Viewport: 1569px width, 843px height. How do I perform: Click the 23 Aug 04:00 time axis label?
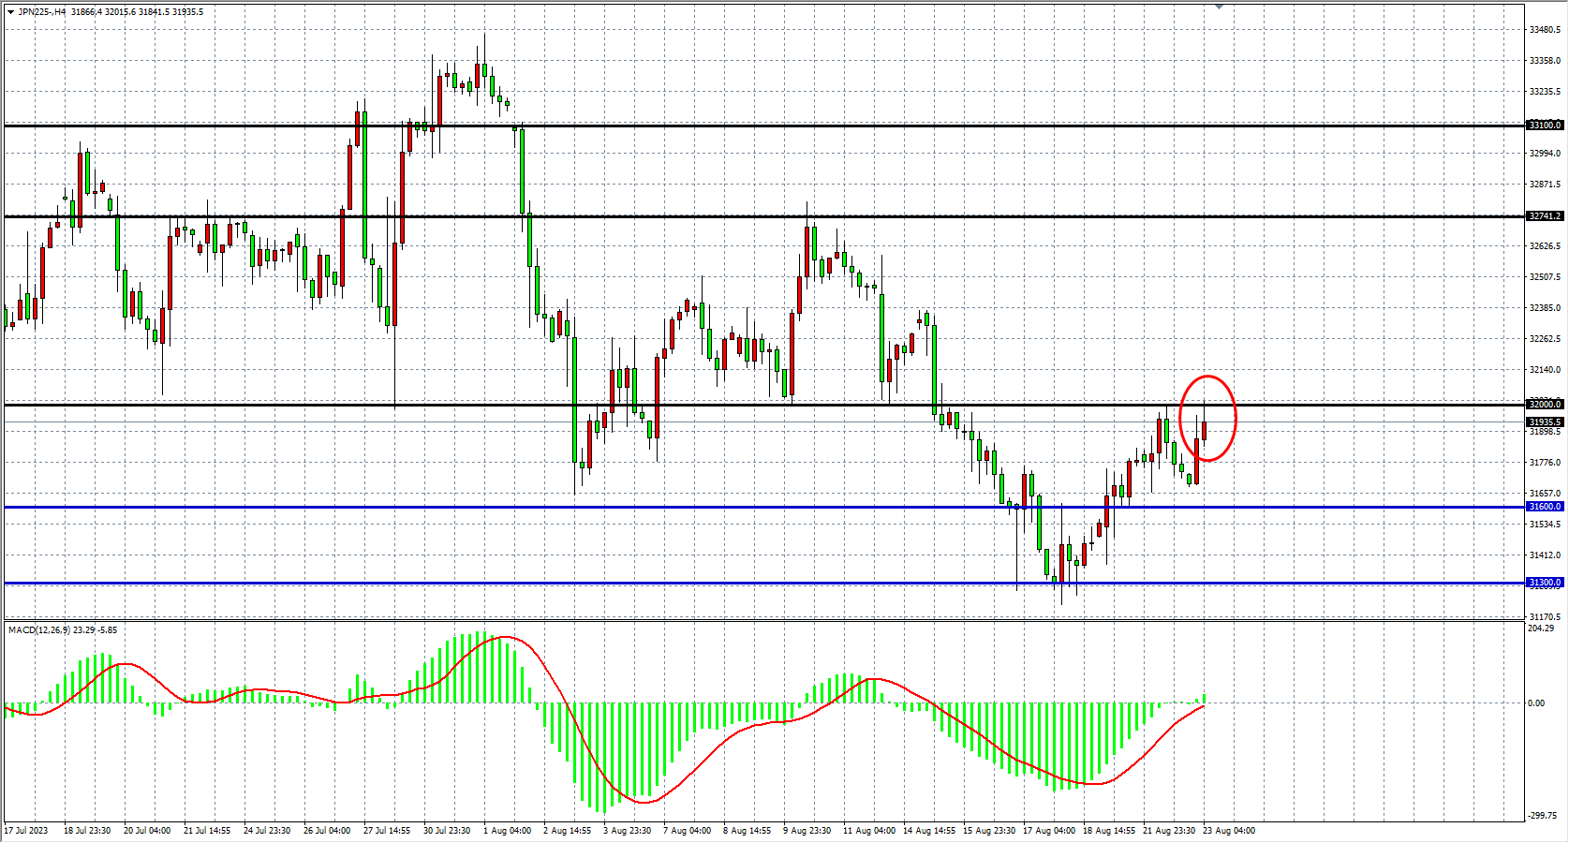(1228, 831)
